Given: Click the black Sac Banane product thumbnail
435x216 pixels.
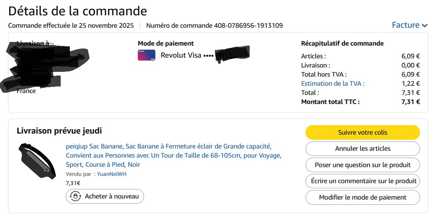Looking at the screenshot, I should point(37,161).
